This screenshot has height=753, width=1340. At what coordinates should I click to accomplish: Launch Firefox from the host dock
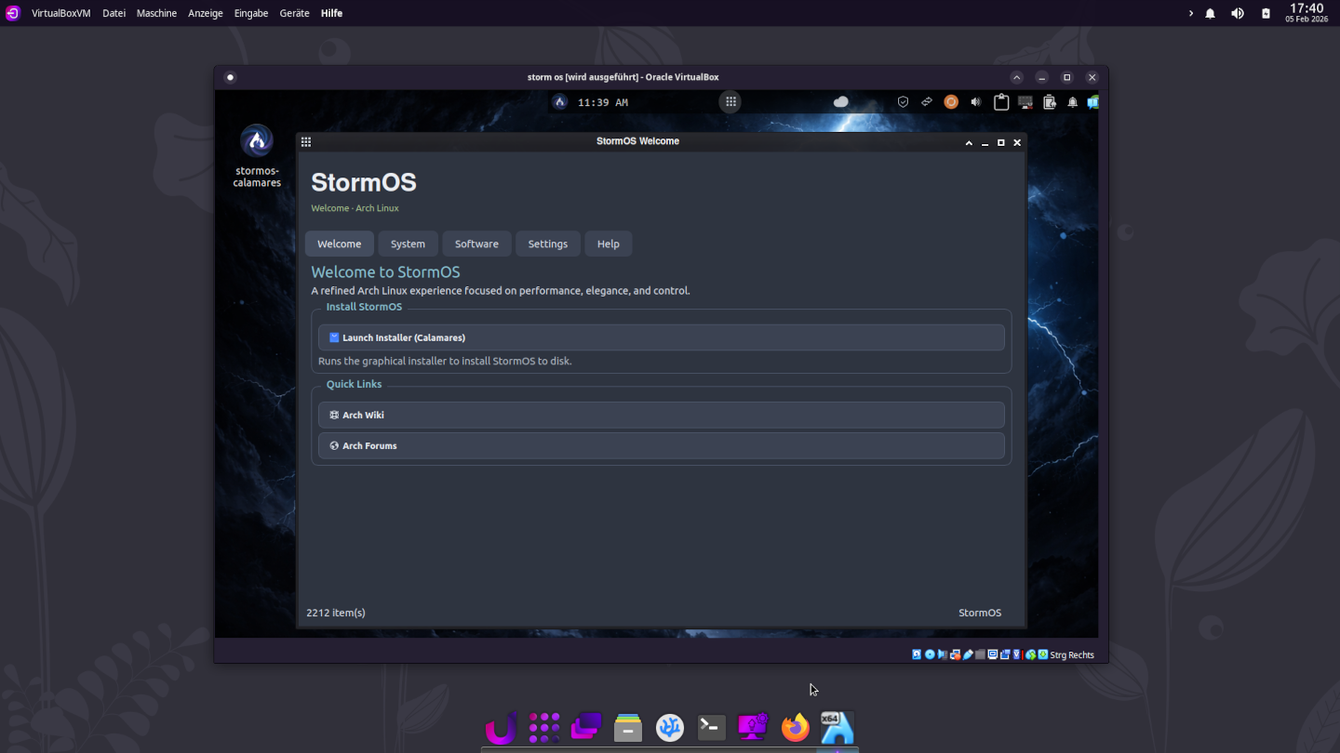(795, 727)
